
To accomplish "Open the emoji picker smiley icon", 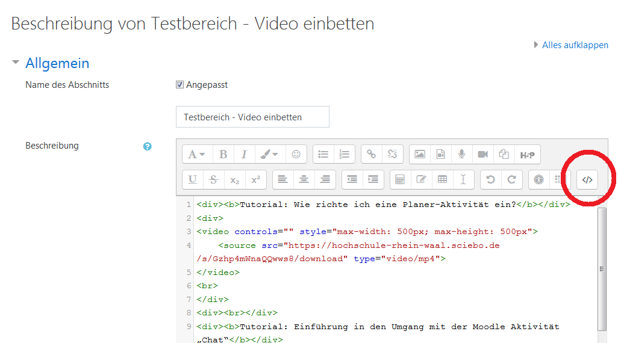I will 296,155.
